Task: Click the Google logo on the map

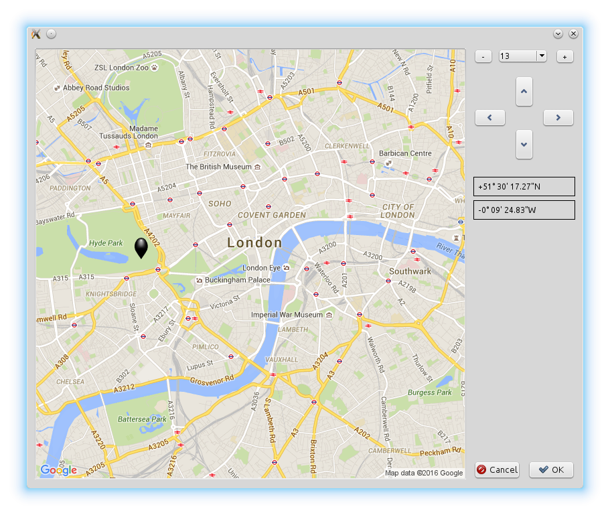Action: click(58, 470)
